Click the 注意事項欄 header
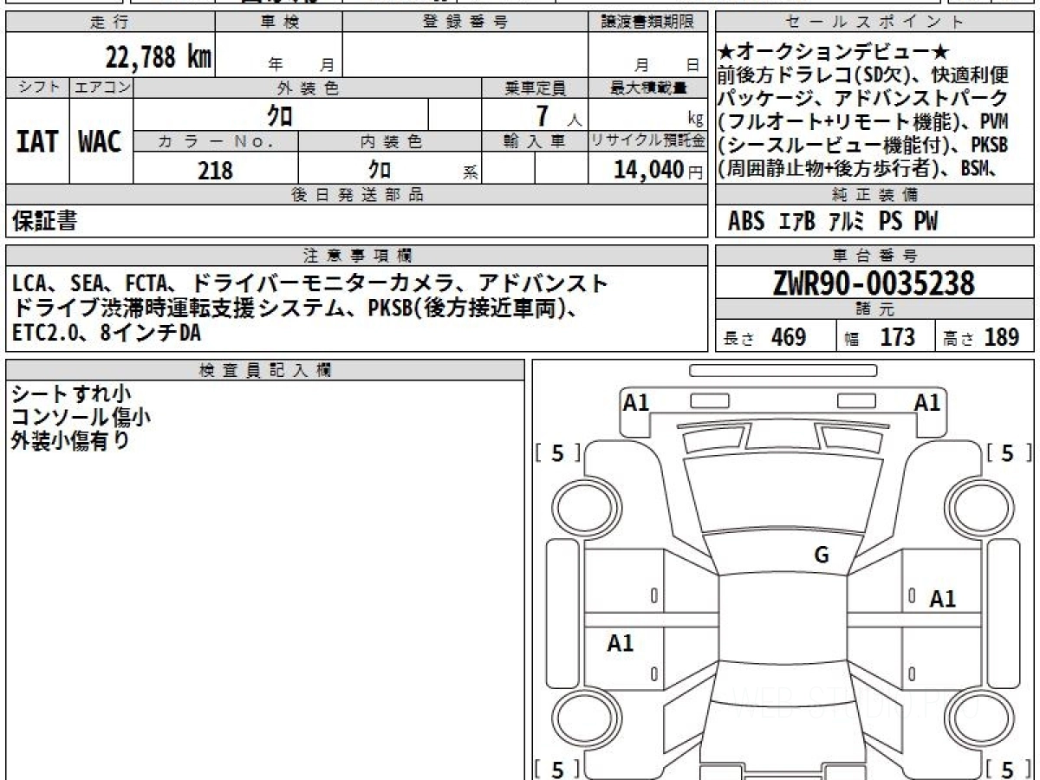The height and width of the screenshot is (780, 1040). pyautogui.click(x=356, y=256)
